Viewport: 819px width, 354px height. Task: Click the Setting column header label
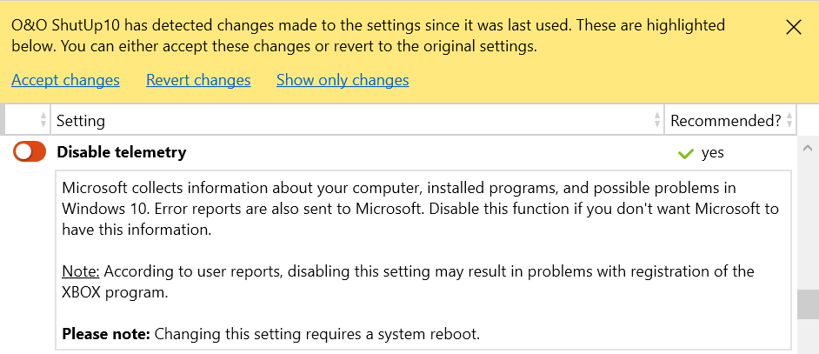(81, 121)
